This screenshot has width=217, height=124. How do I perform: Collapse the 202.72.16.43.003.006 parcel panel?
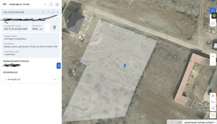tap(49, 12)
